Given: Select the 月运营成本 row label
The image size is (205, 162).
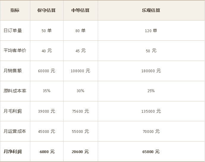Looking at the screenshot, I should tap(15, 131).
